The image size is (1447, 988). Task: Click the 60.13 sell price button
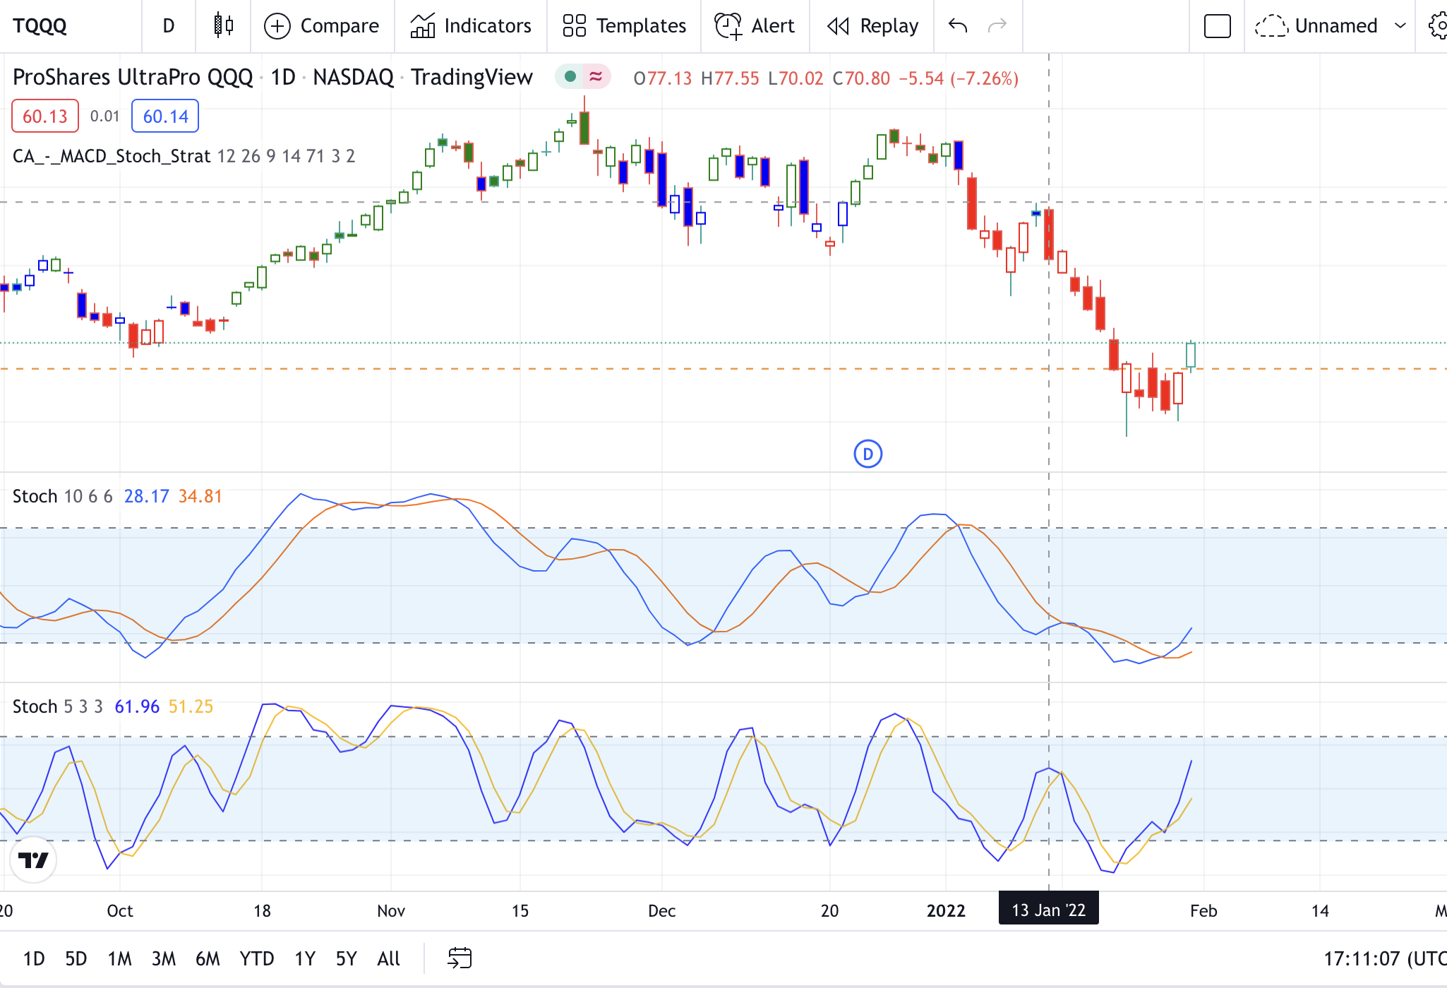pyautogui.click(x=45, y=116)
